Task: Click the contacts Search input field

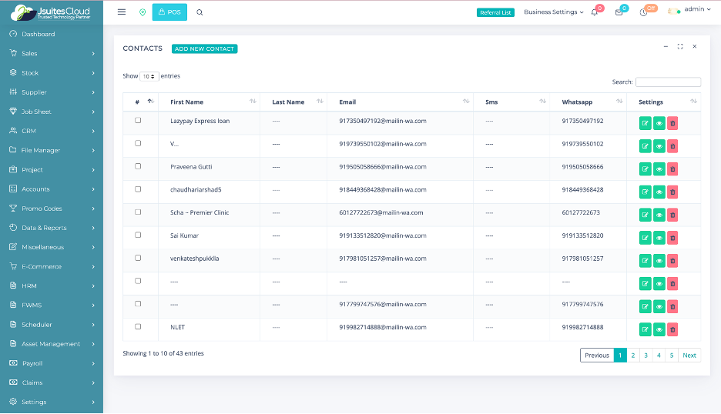Action: [x=668, y=82]
